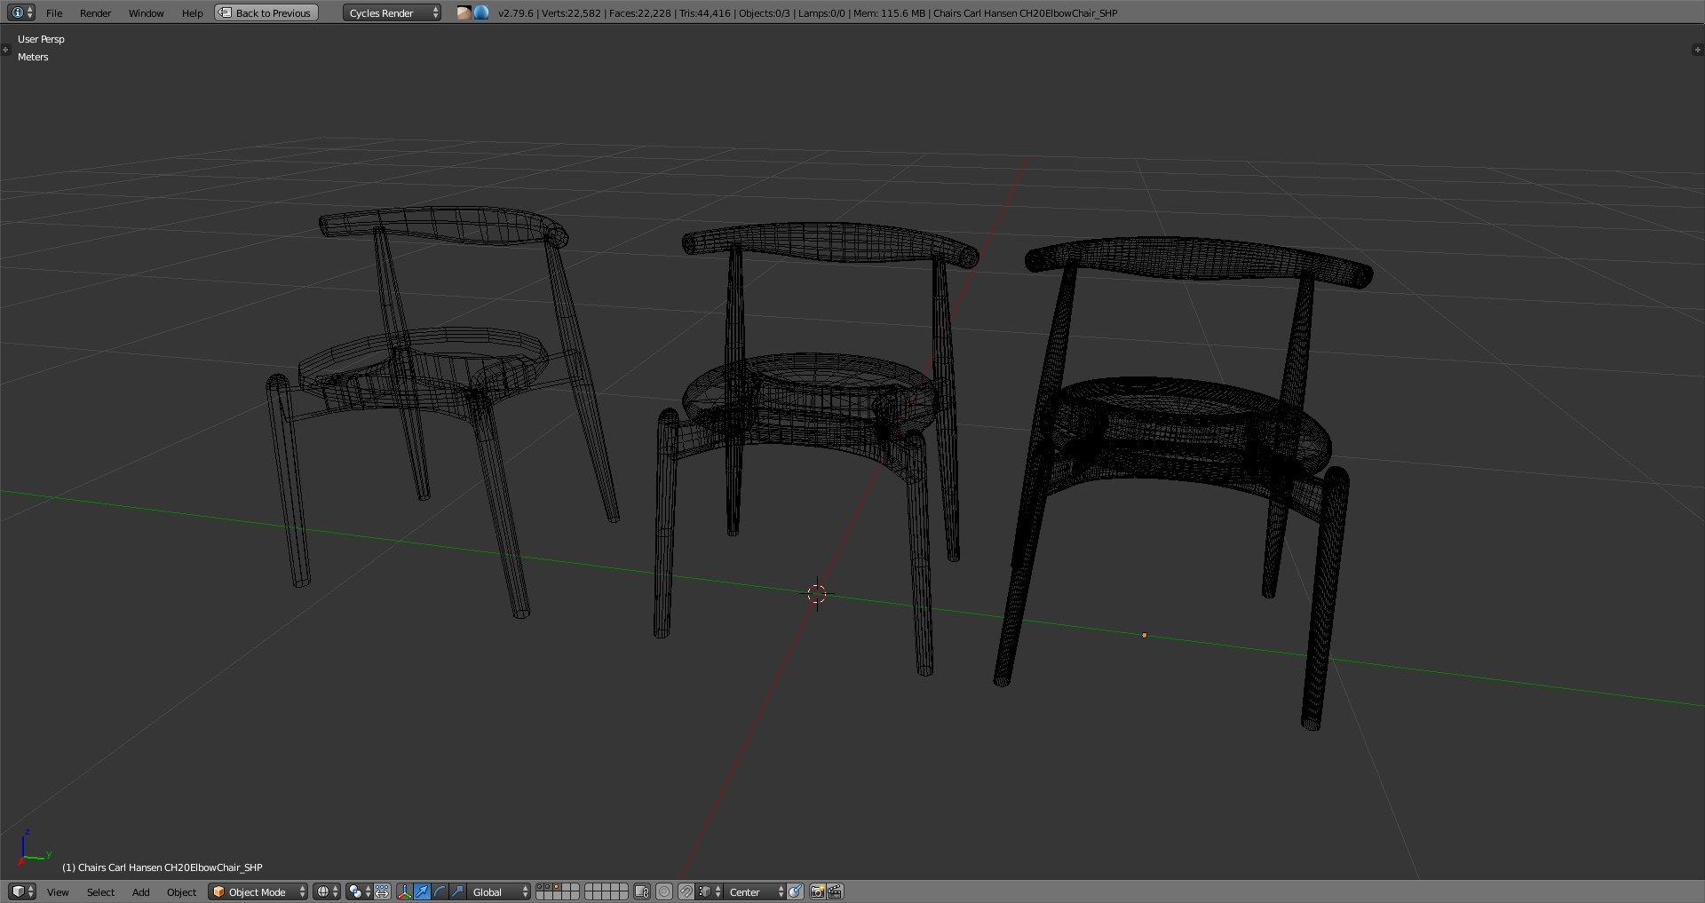The width and height of the screenshot is (1705, 903).
Task: Open the 3D View editor type selector
Action: pos(21,891)
